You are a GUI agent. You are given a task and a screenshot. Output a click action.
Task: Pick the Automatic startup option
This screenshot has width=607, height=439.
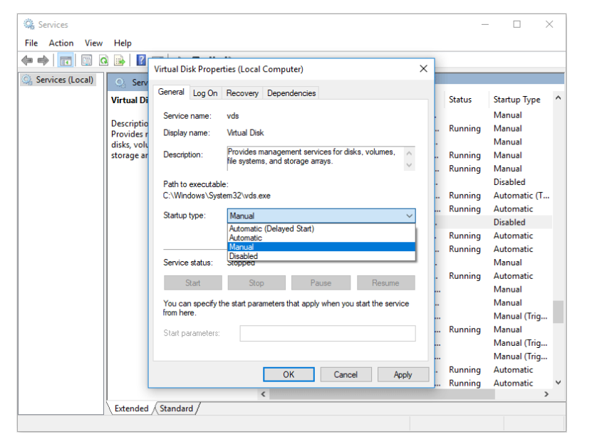point(246,238)
